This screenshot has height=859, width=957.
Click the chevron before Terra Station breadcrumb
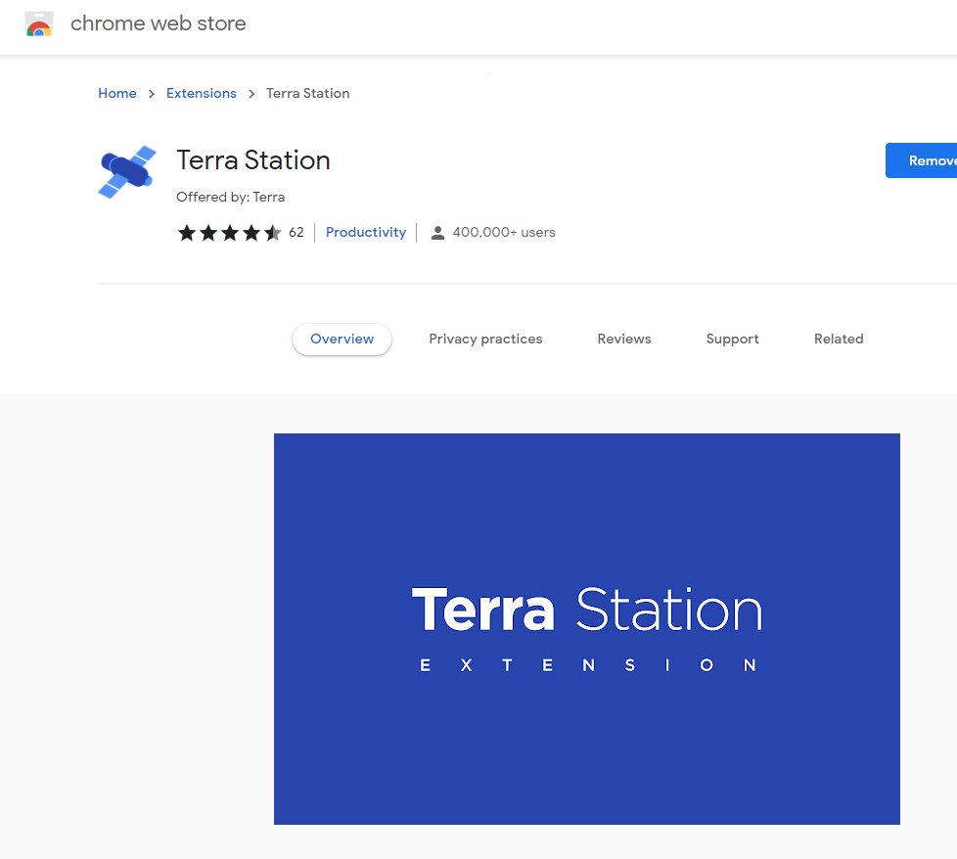point(251,94)
